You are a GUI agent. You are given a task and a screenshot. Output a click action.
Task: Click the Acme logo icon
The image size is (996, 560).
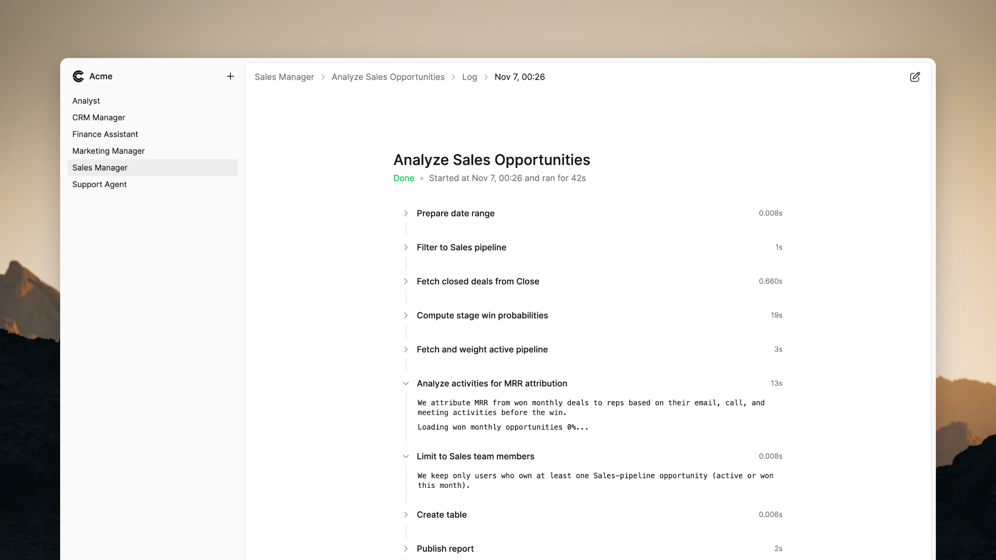[x=78, y=76]
